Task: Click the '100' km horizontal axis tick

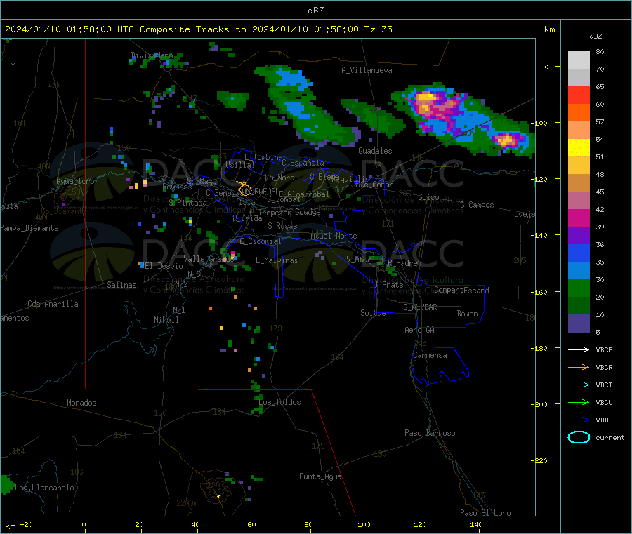Action: [x=364, y=524]
